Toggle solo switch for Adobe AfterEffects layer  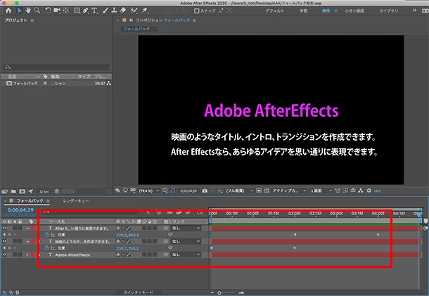click(15, 255)
